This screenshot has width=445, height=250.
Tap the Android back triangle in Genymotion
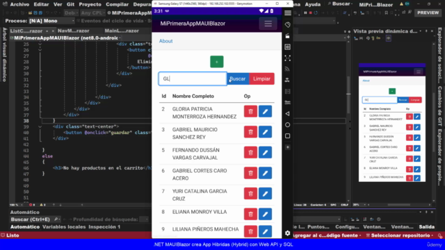pos(287,114)
